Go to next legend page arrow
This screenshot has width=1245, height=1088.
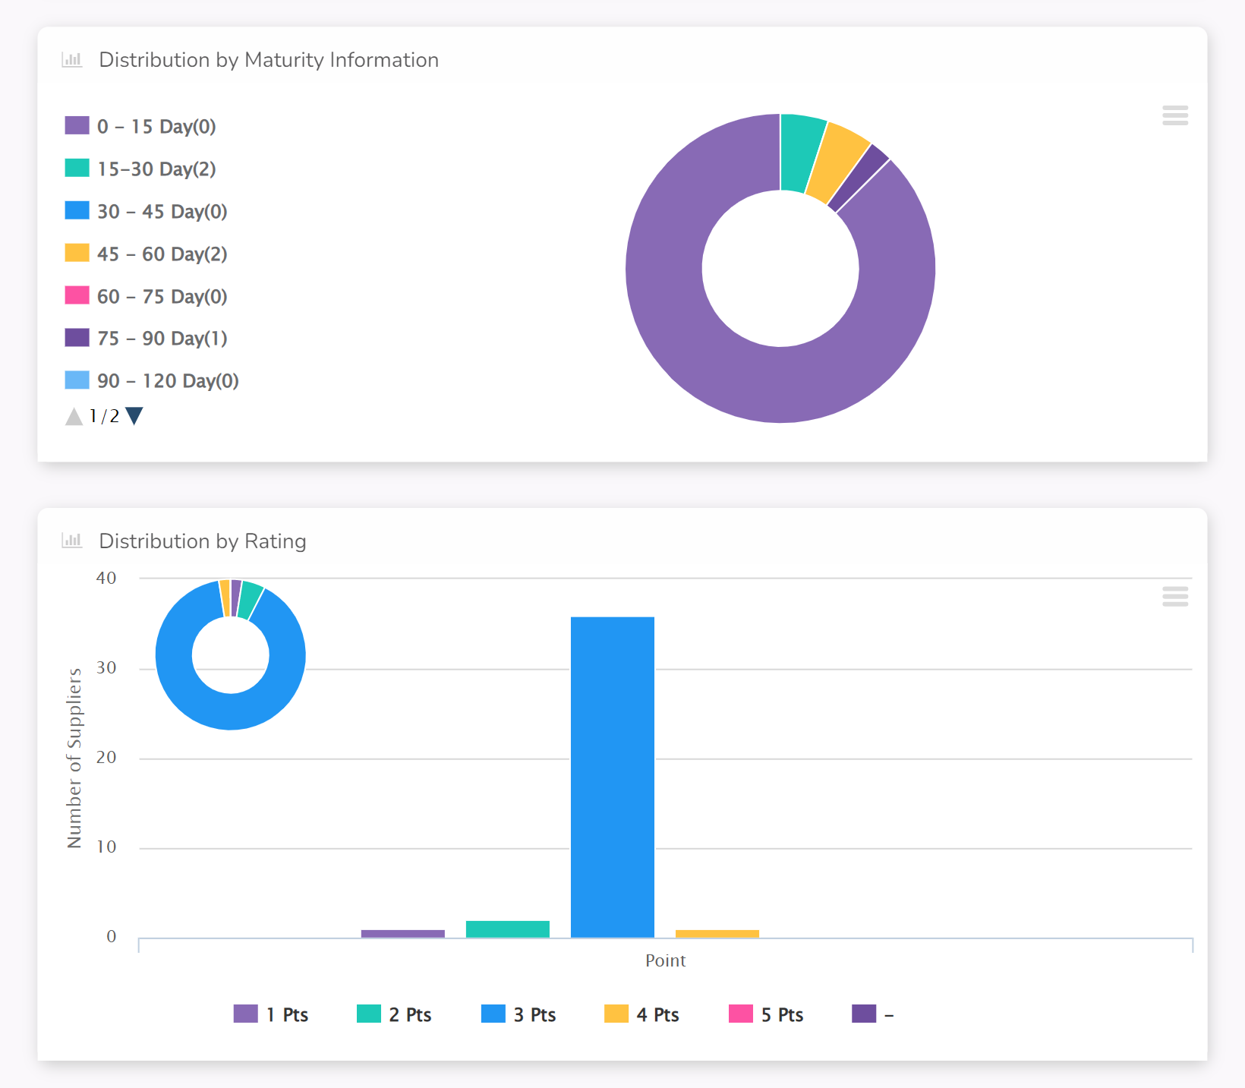[134, 416]
